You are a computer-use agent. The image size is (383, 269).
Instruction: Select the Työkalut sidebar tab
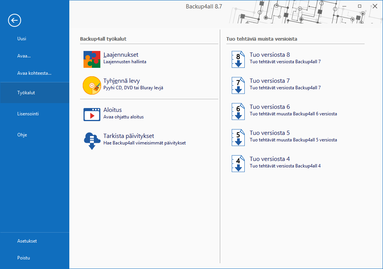coord(35,93)
